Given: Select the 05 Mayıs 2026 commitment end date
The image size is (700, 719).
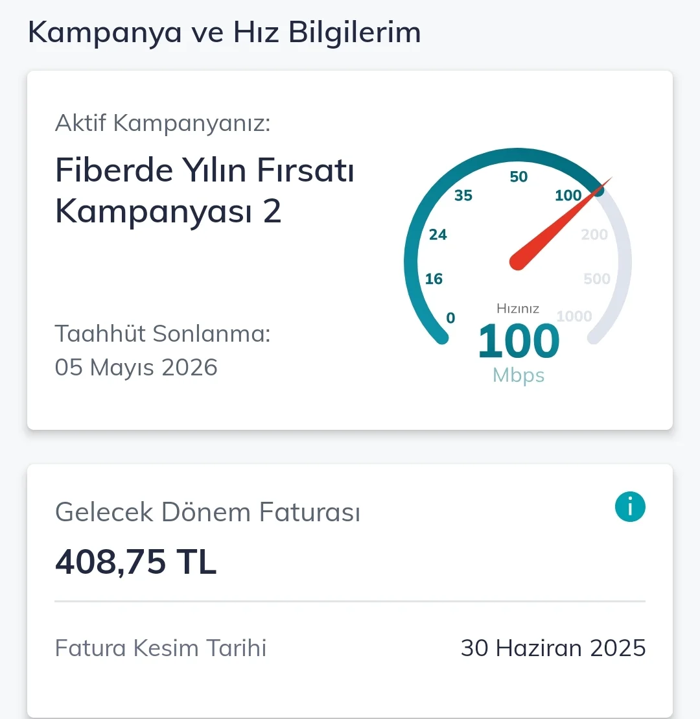Looking at the screenshot, I should (136, 368).
